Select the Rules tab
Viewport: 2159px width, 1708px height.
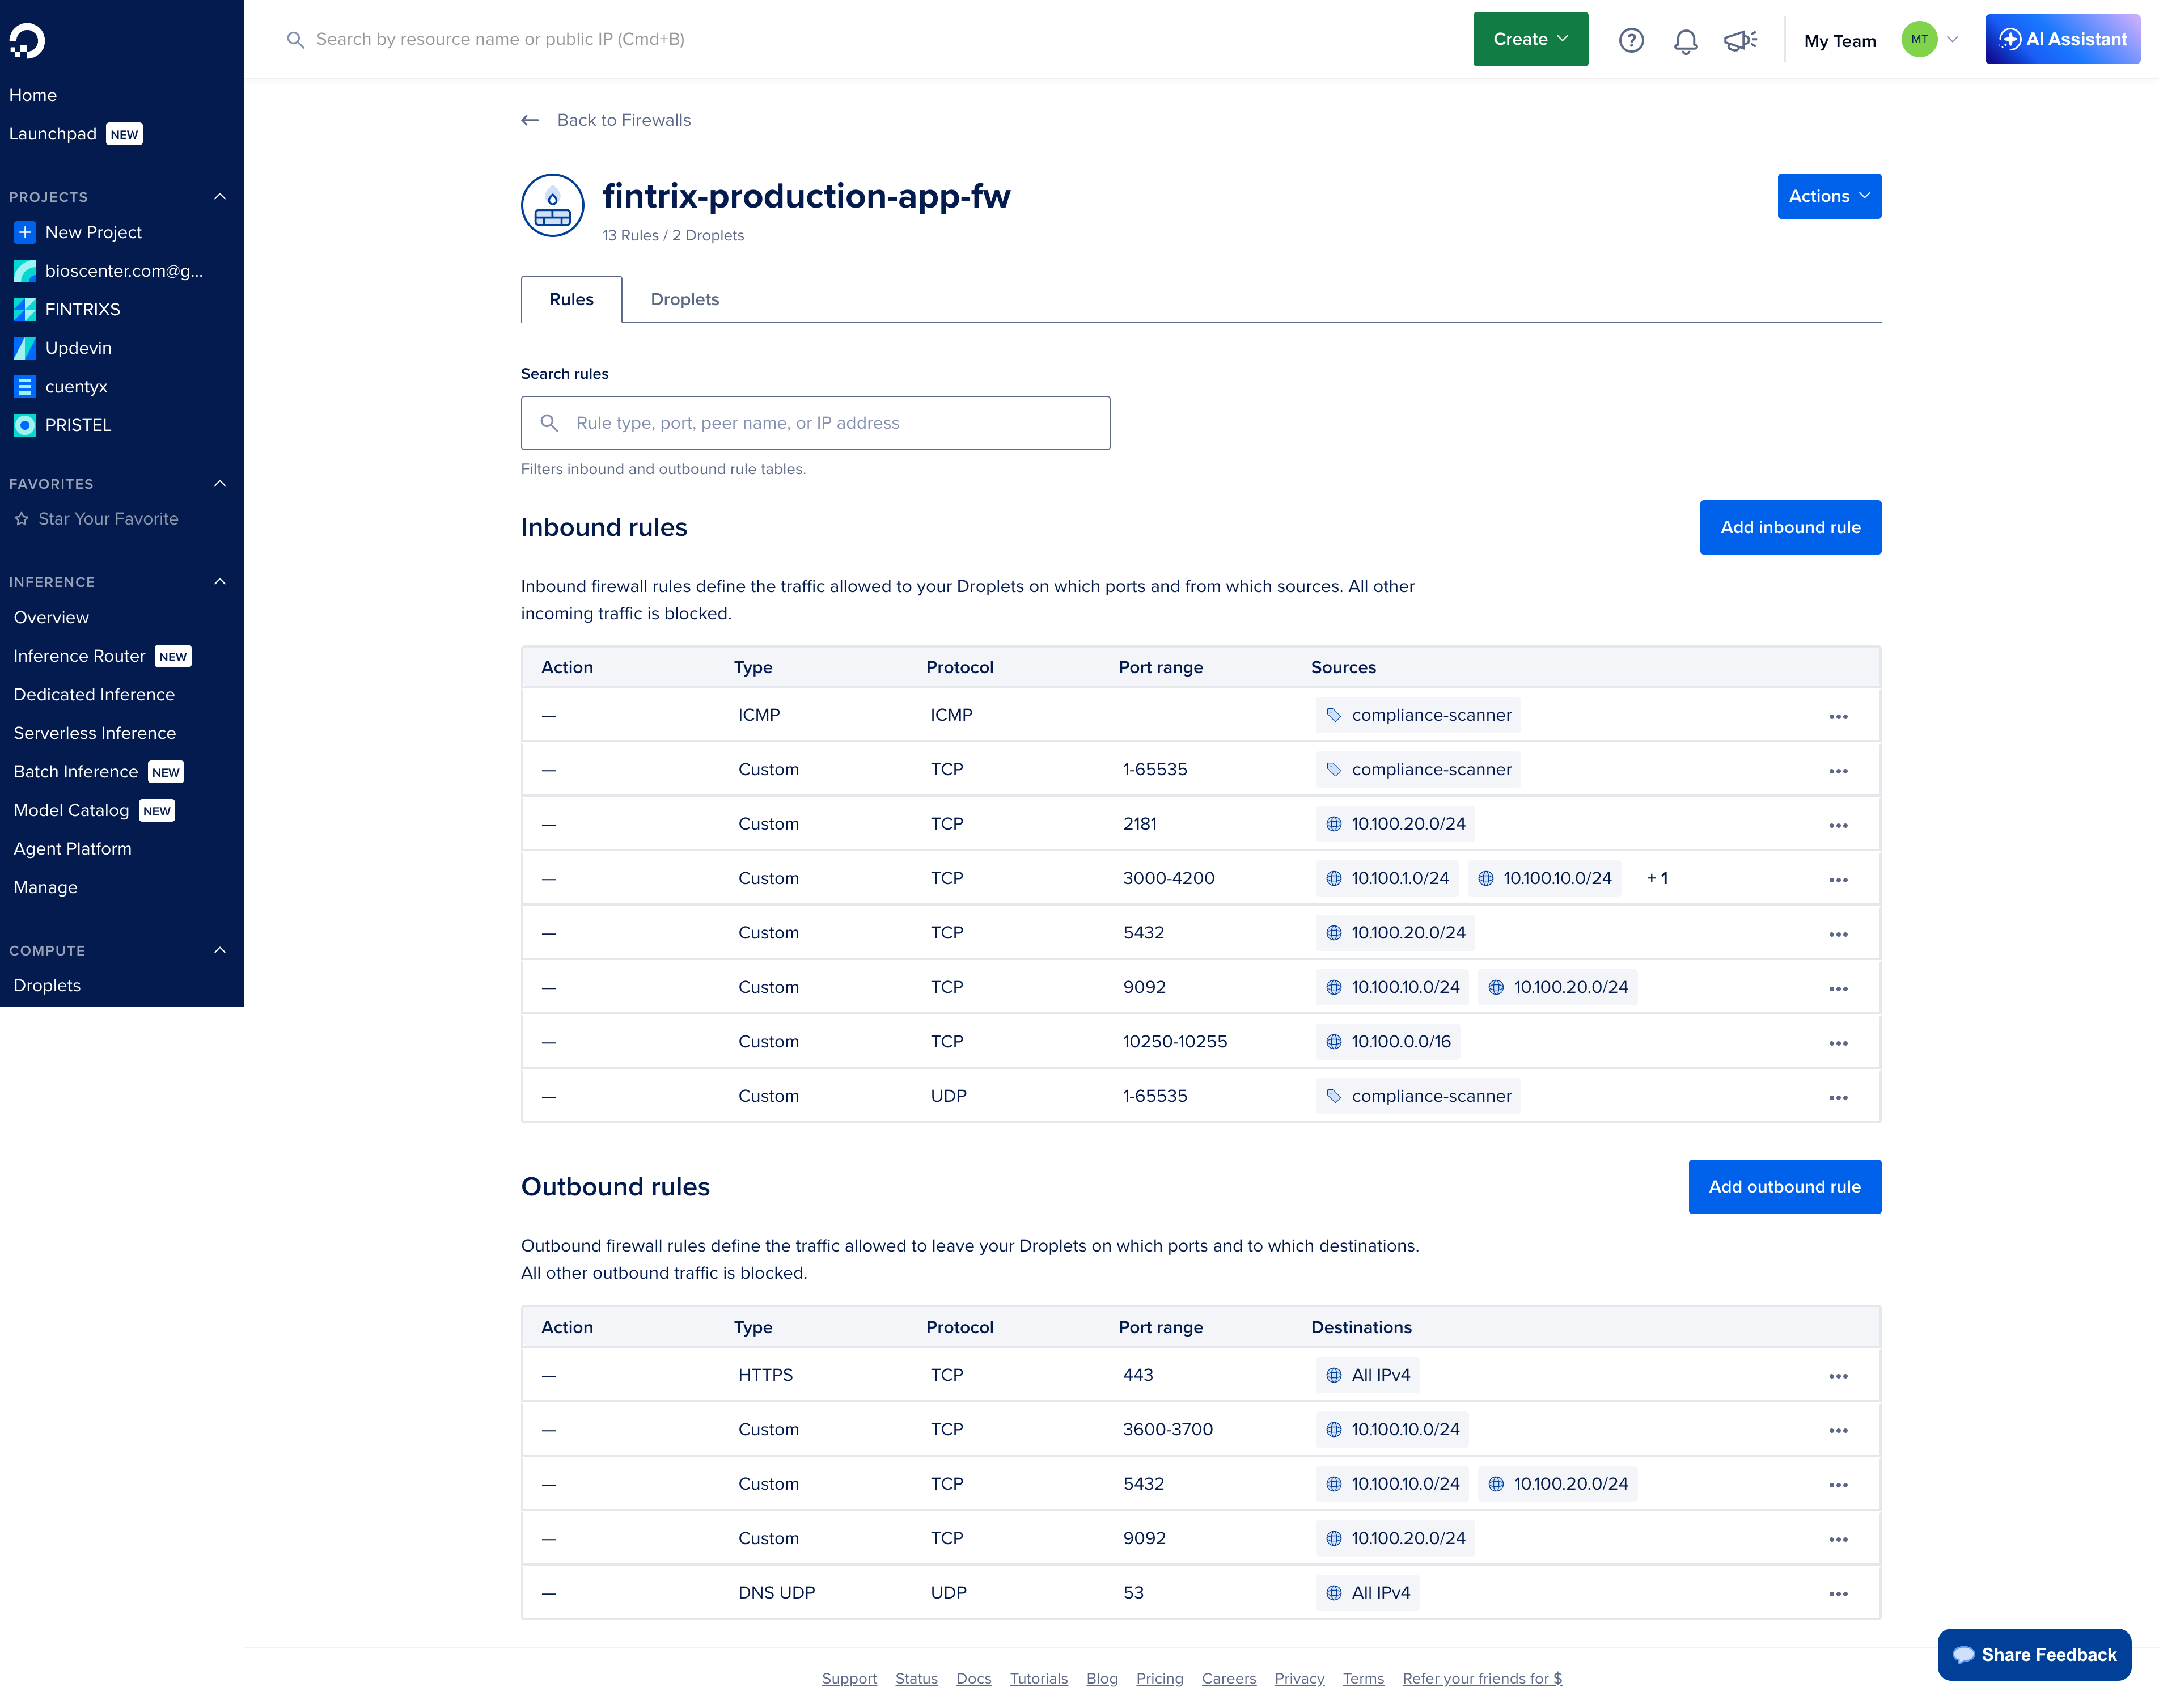tap(571, 299)
